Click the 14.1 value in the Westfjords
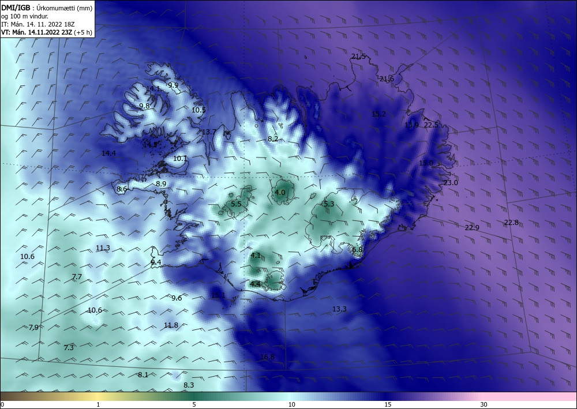This screenshot has width=577, height=409. pyautogui.click(x=153, y=89)
